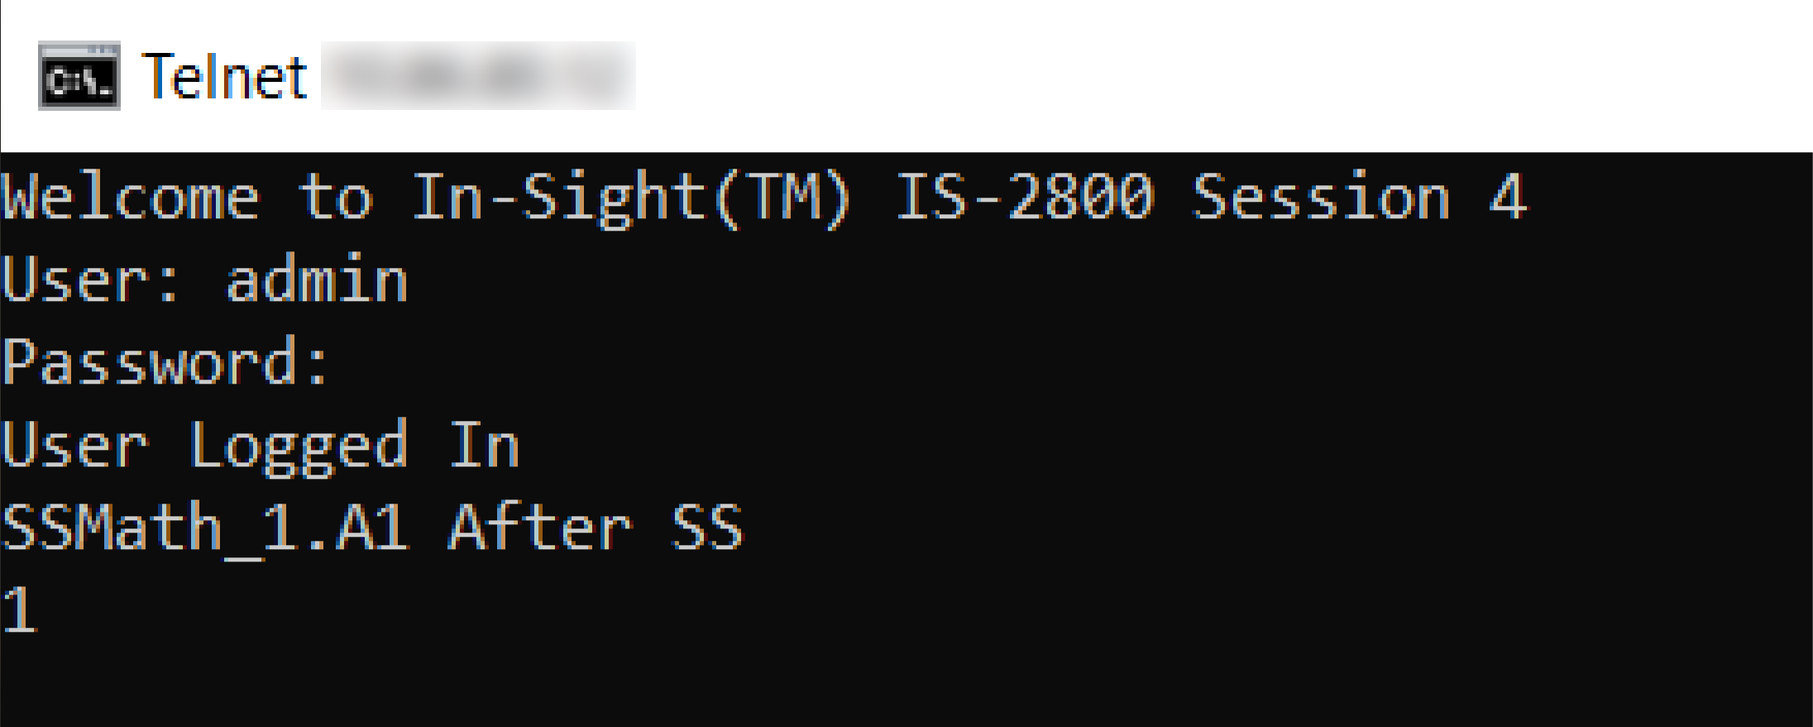Click the User: prompt label
1813x727 pixels.
[91, 281]
